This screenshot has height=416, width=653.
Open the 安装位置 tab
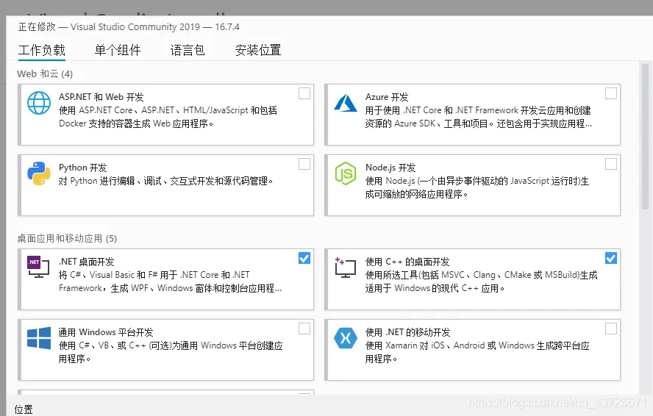pyautogui.click(x=258, y=50)
